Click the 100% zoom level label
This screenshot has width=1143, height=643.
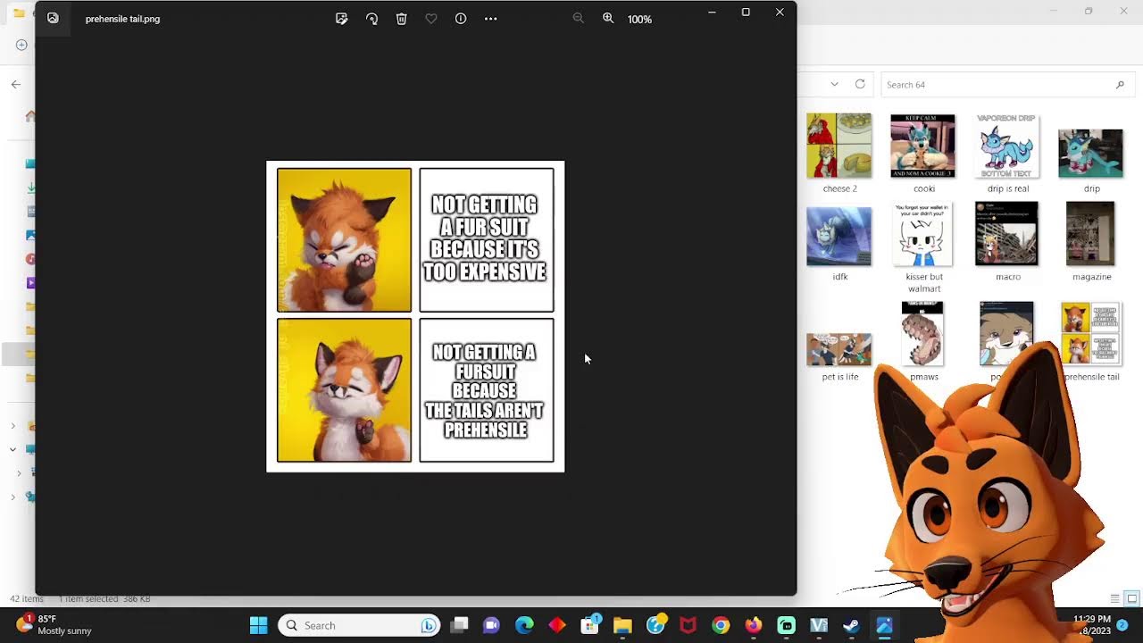coord(639,19)
